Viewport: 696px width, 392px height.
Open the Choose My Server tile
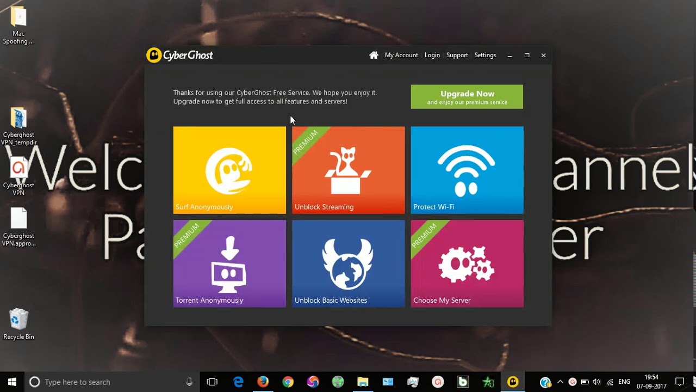[x=467, y=264]
